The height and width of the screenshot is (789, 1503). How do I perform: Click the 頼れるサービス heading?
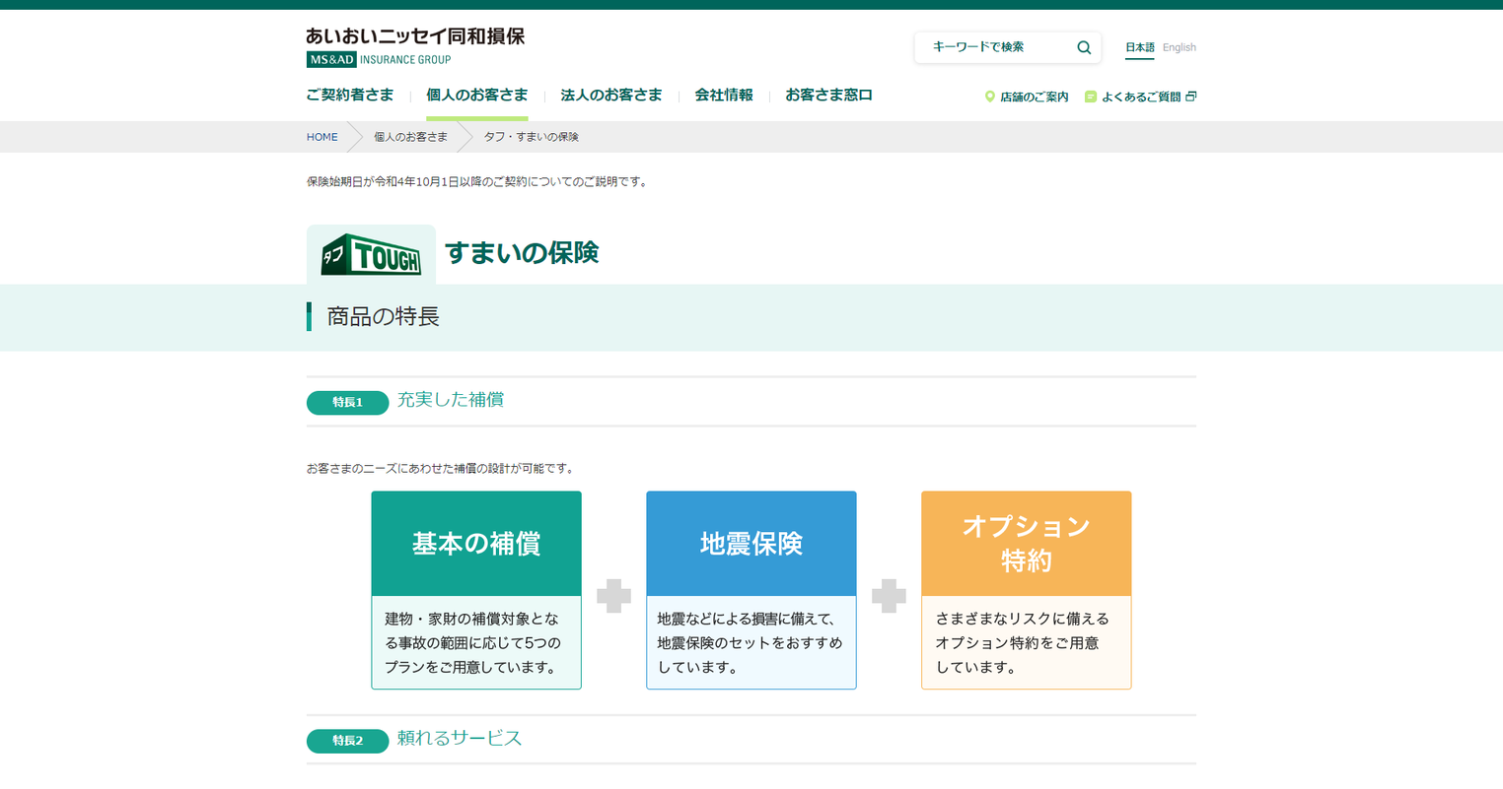click(460, 739)
